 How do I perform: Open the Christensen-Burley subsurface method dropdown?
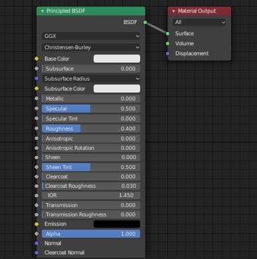point(91,47)
